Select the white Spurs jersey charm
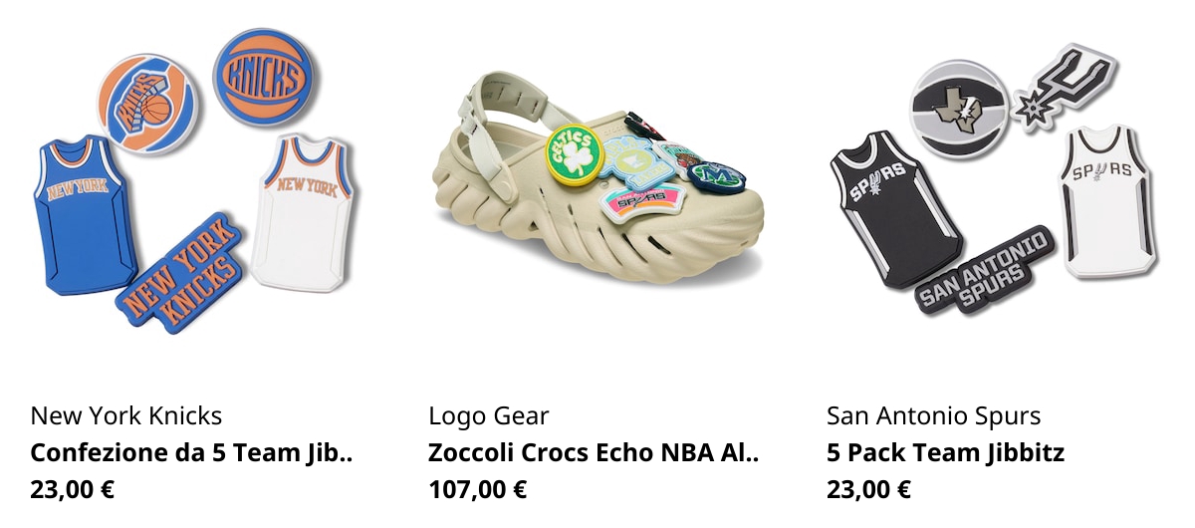This screenshot has height=528, width=1195. tap(1105, 202)
